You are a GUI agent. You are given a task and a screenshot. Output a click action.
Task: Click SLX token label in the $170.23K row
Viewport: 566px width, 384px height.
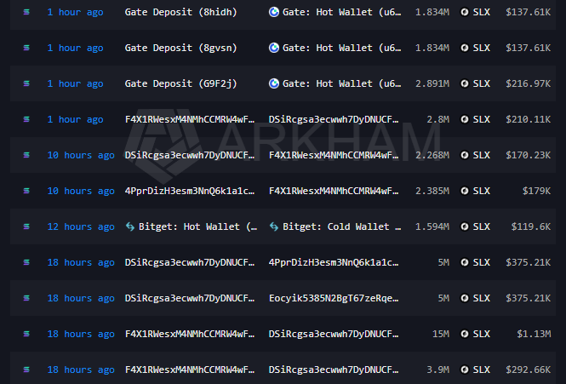(x=482, y=155)
